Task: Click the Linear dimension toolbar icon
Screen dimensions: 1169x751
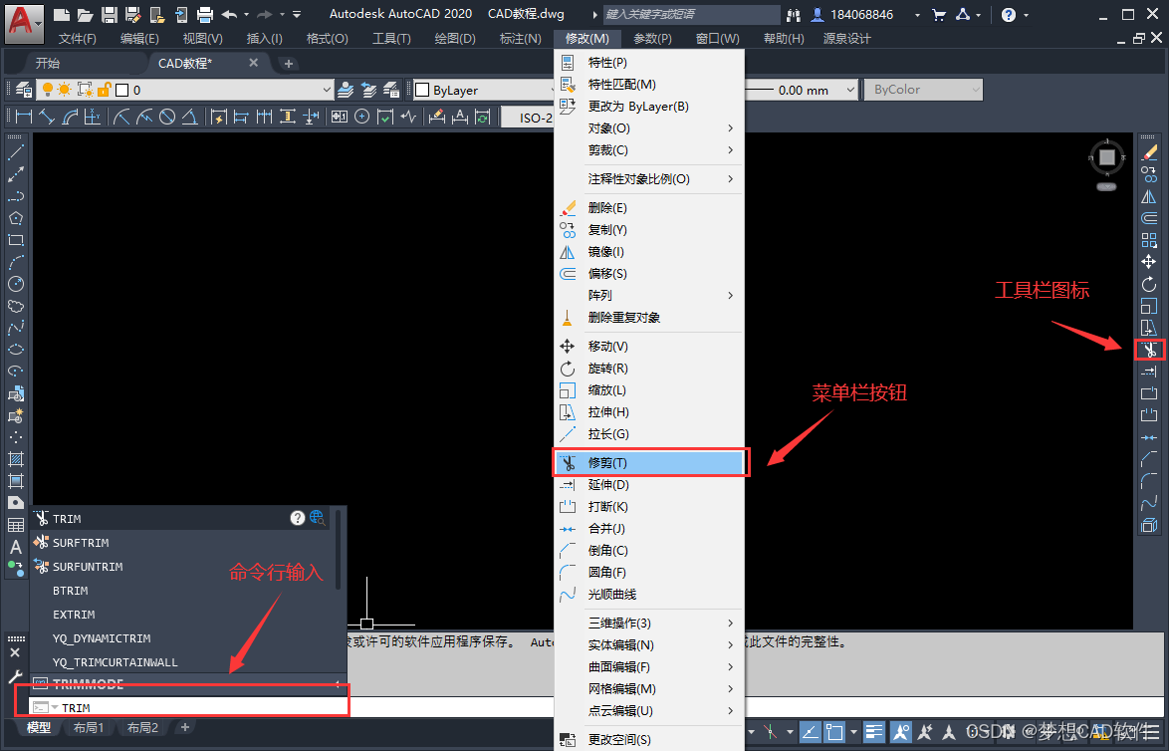Action: (24, 117)
